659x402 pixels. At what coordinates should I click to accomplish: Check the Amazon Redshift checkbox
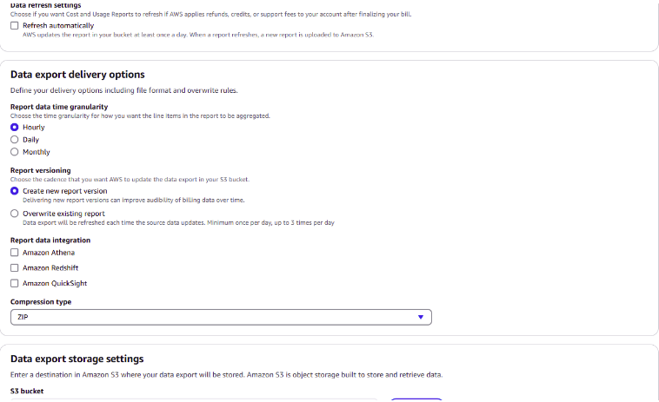(14, 267)
